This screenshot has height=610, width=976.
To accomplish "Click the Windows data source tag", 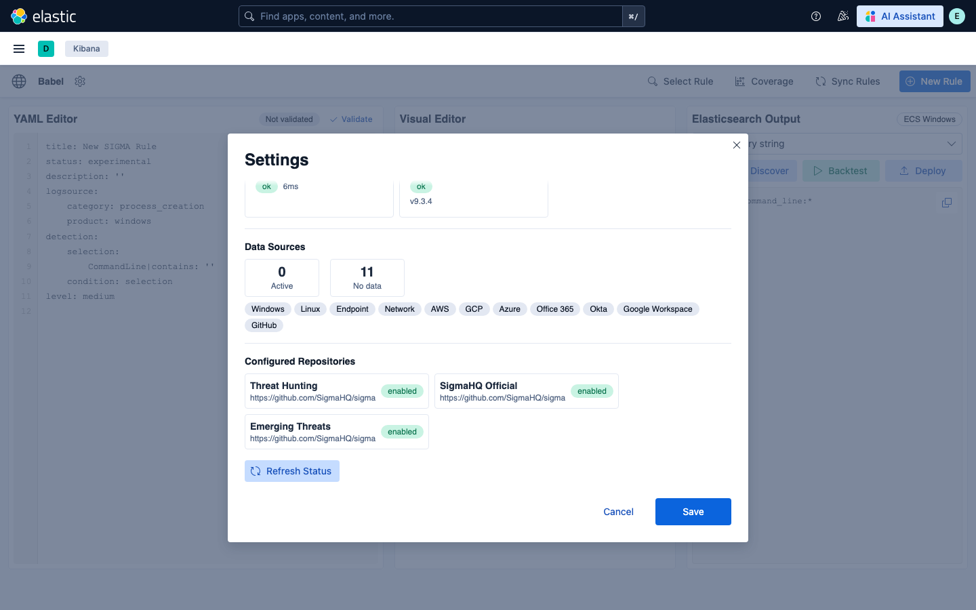I will [x=268, y=309].
